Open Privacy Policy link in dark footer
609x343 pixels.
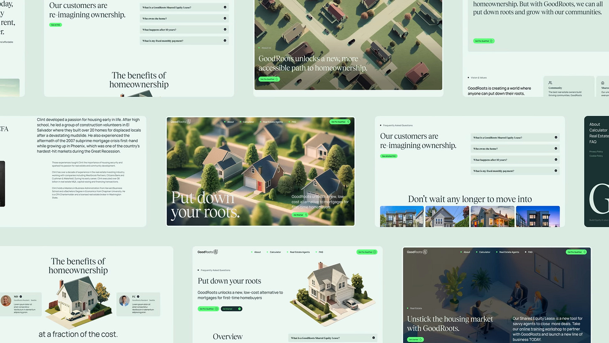596,152
